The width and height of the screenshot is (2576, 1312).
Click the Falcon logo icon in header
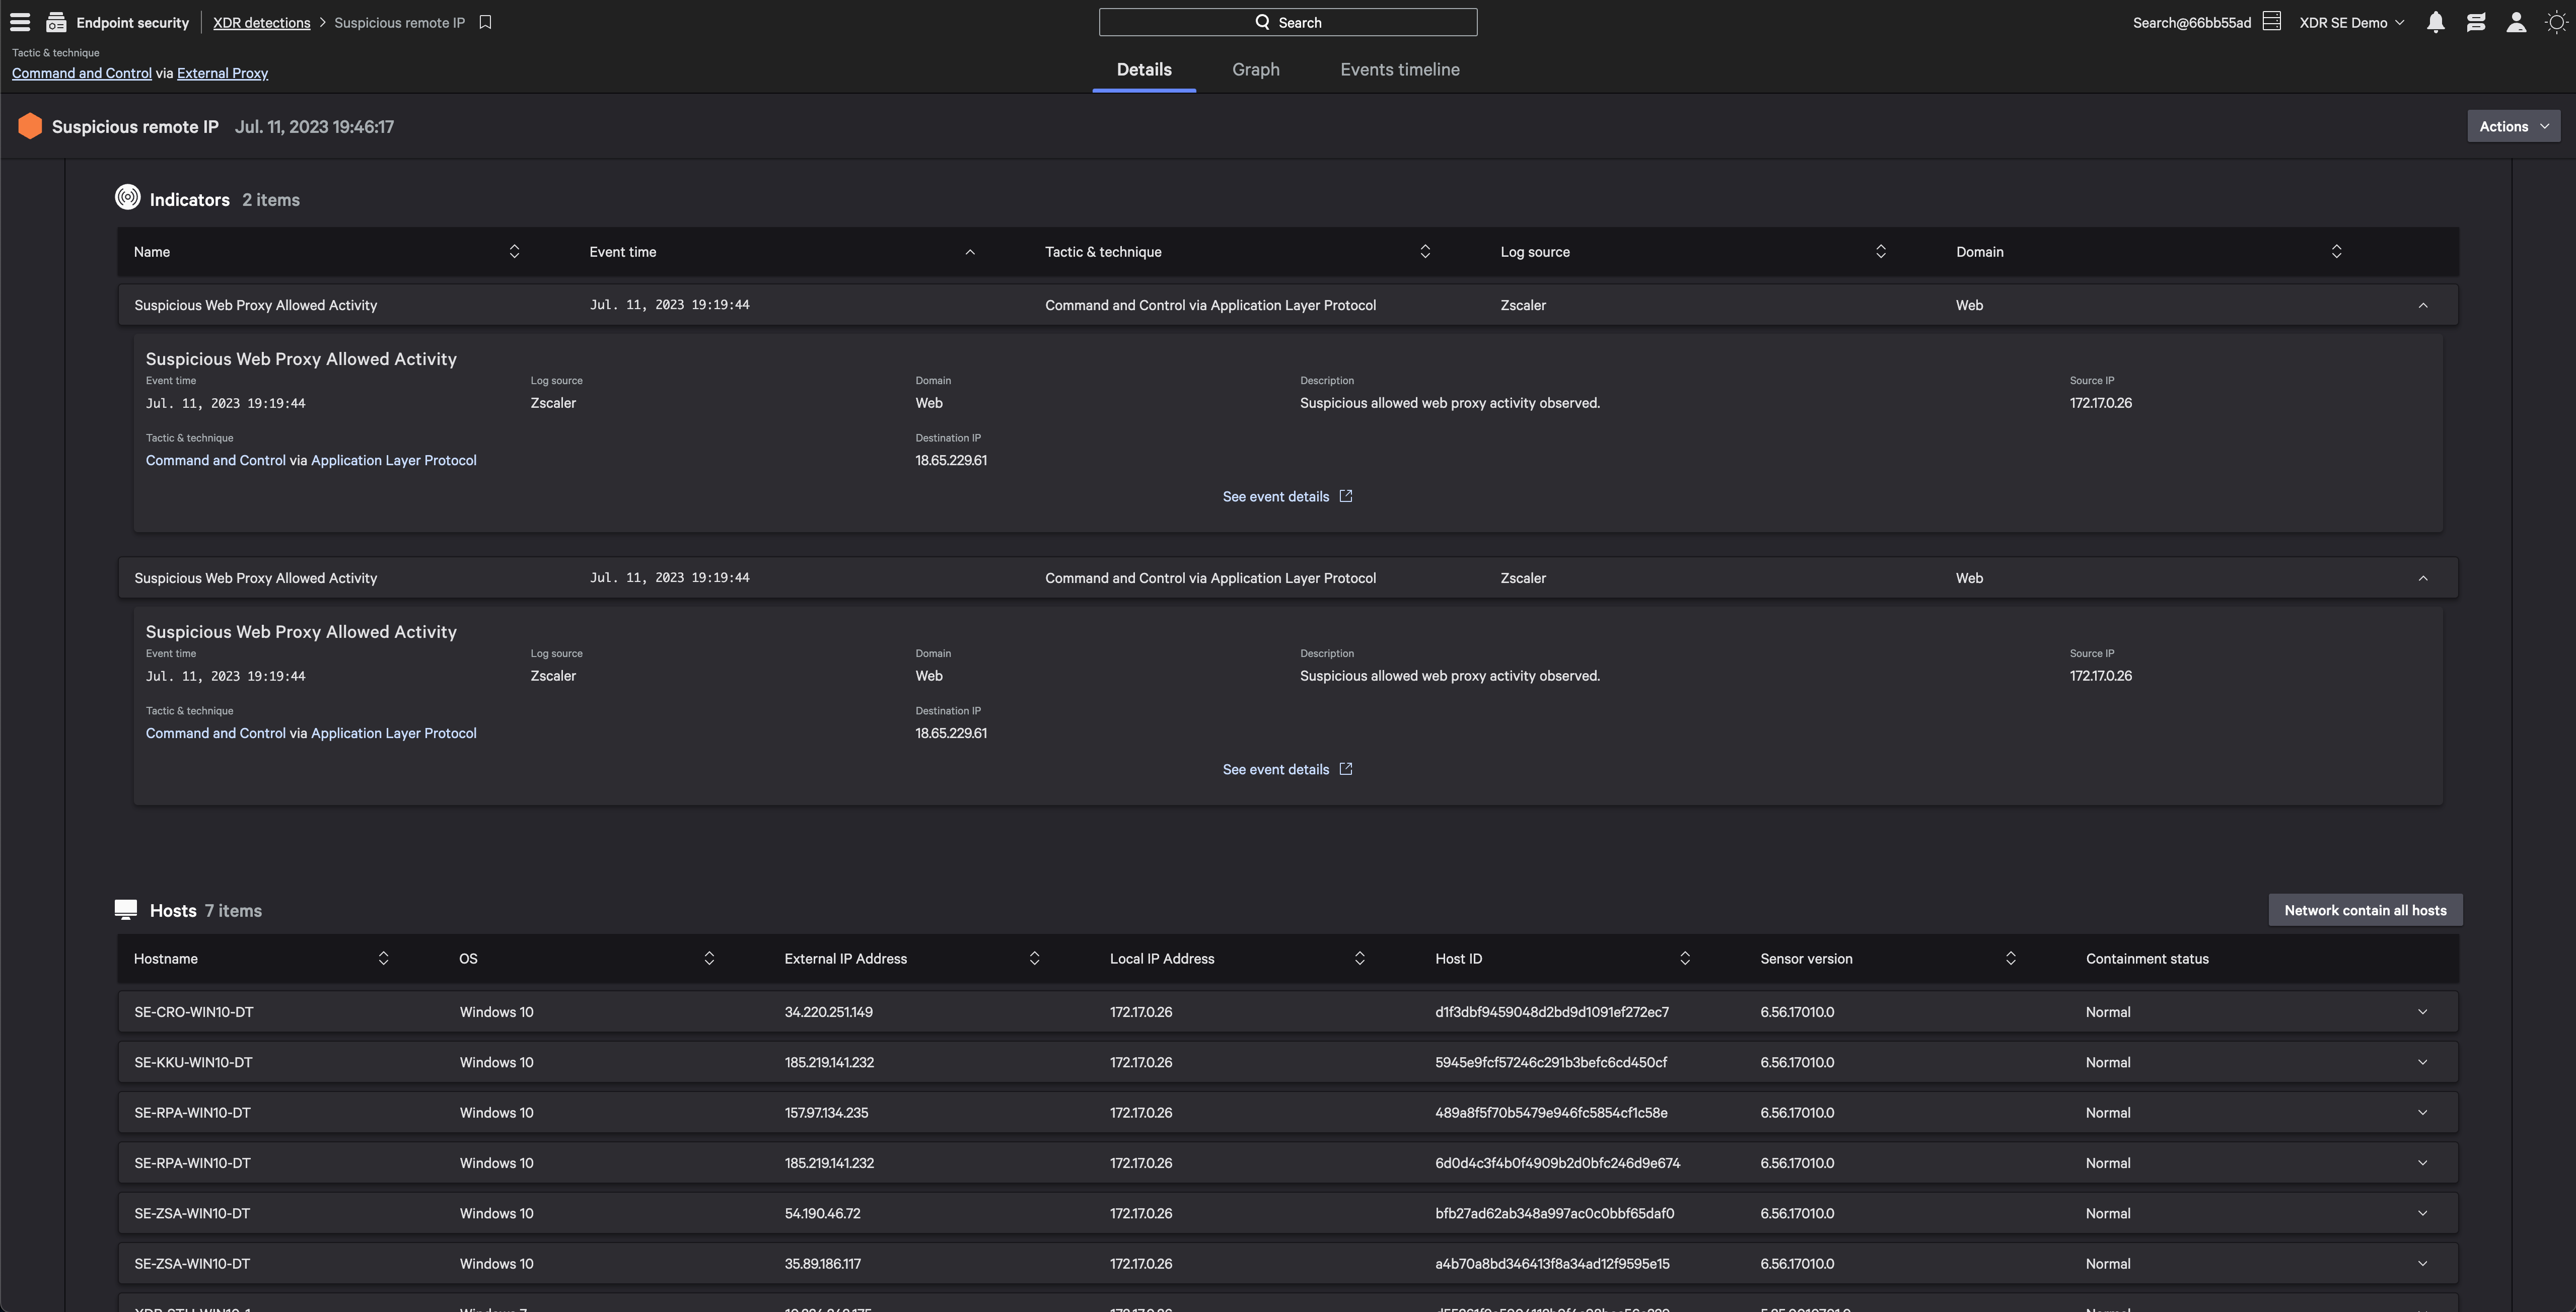point(2476,22)
